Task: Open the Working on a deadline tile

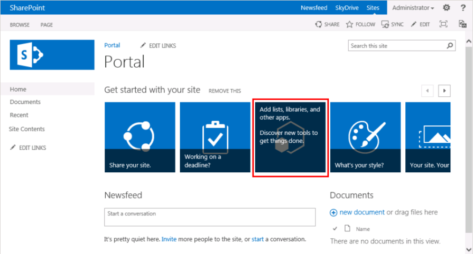Action: coord(215,137)
